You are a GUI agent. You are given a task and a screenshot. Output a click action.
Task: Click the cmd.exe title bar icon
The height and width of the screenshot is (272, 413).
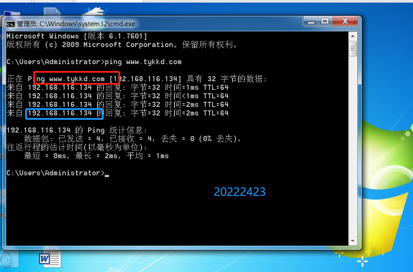(x=11, y=24)
